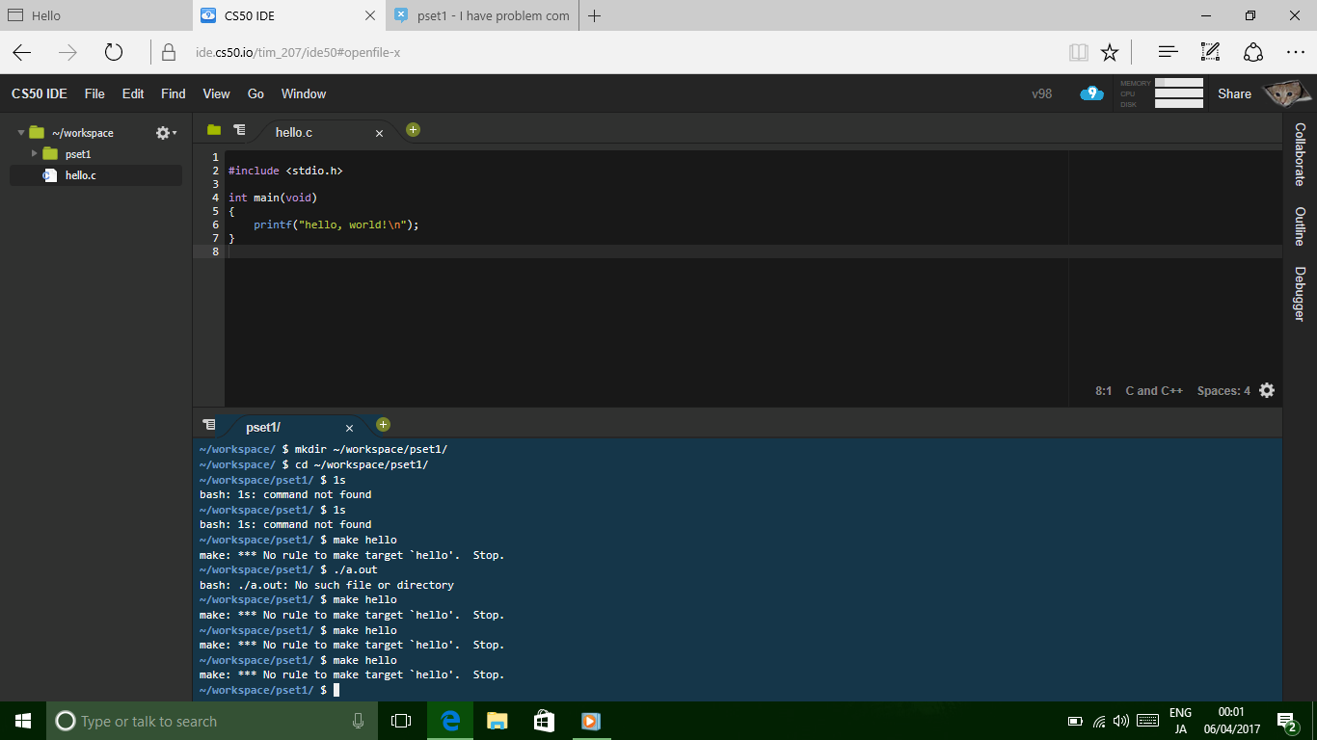
Task: Go back in the browser
Action: click(22, 52)
